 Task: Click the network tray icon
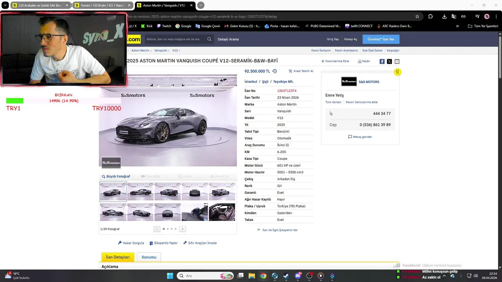pos(468,276)
